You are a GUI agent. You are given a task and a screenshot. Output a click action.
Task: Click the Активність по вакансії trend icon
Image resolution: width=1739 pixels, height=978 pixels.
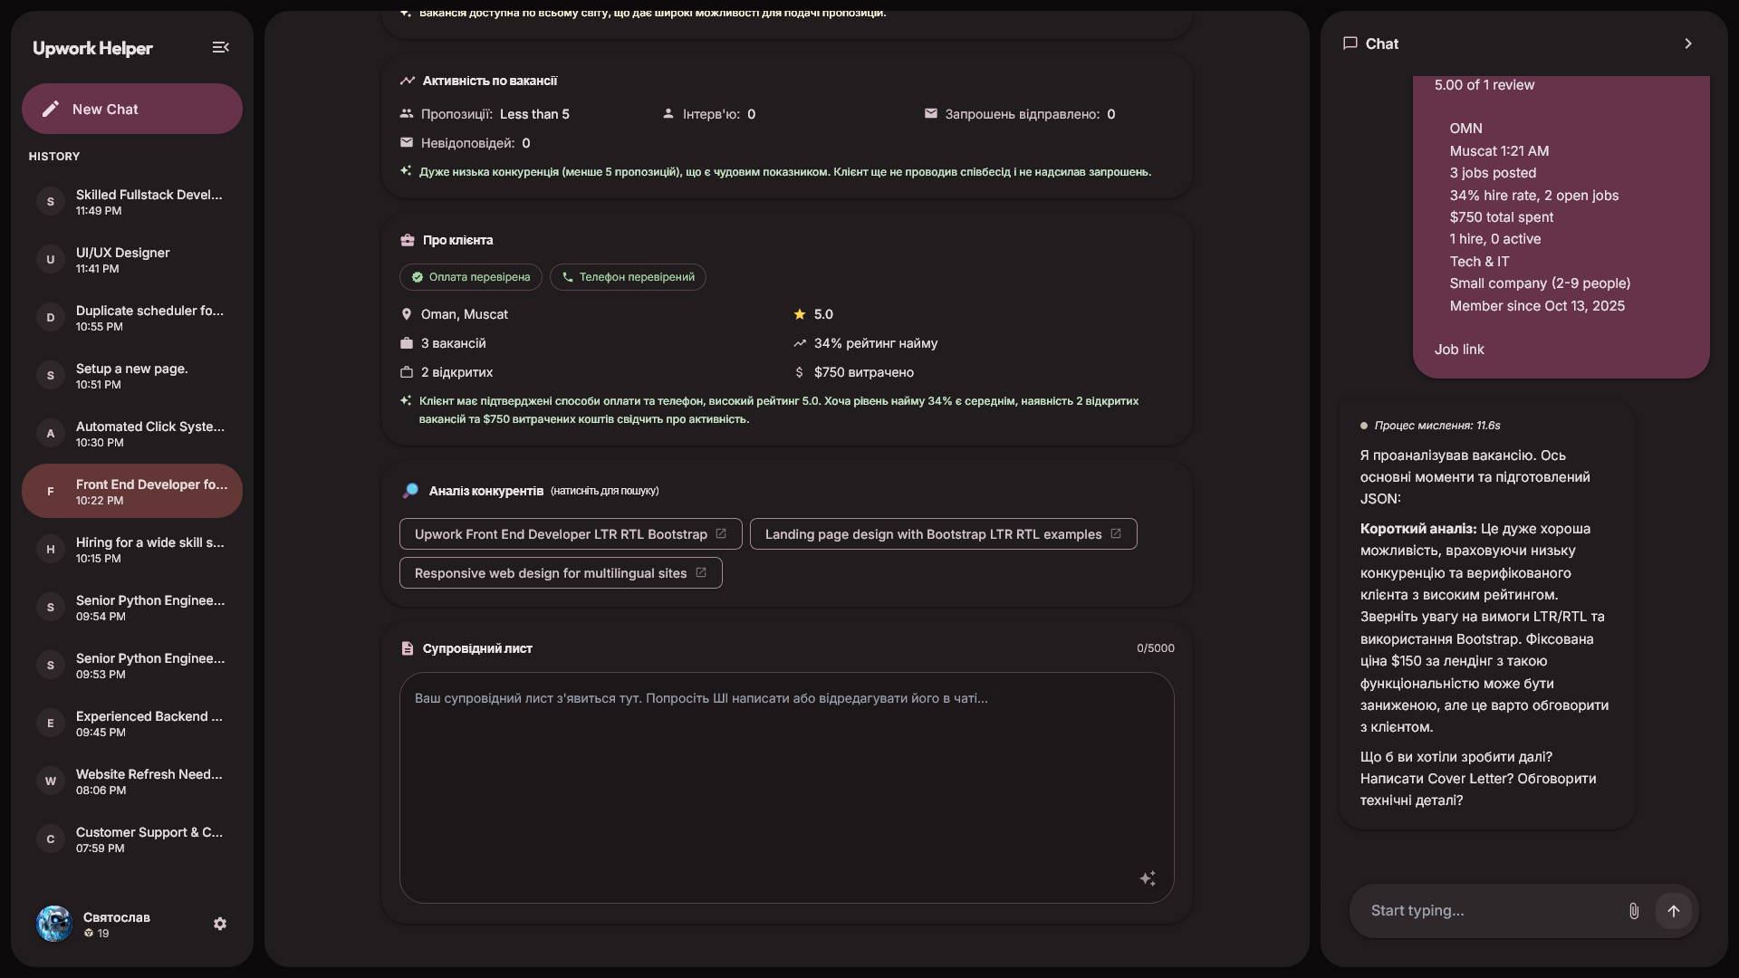(407, 81)
